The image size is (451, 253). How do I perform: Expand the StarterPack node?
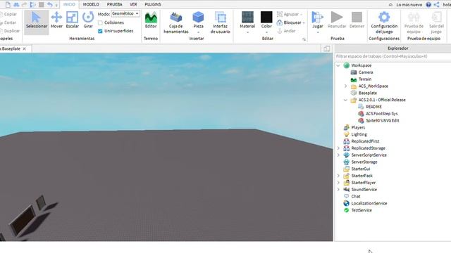(338, 176)
